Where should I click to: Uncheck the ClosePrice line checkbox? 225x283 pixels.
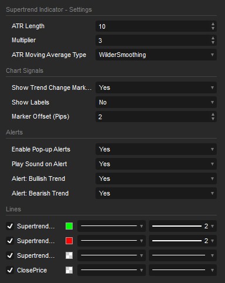[x=10, y=270]
